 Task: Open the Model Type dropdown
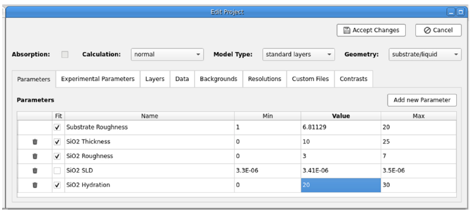(299, 54)
